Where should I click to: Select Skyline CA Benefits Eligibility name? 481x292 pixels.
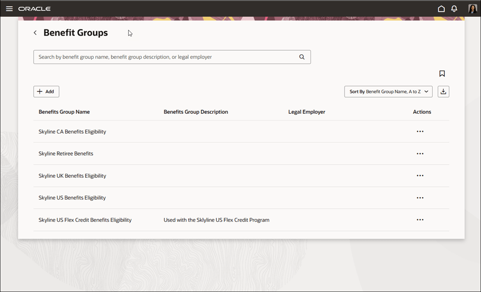coord(72,132)
